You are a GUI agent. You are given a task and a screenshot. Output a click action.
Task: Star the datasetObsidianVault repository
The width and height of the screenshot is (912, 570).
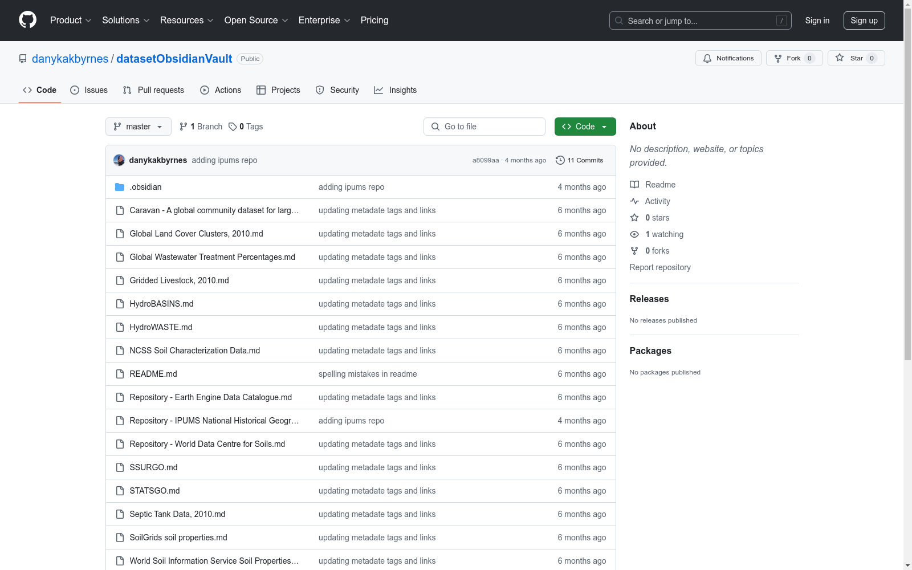856,58
